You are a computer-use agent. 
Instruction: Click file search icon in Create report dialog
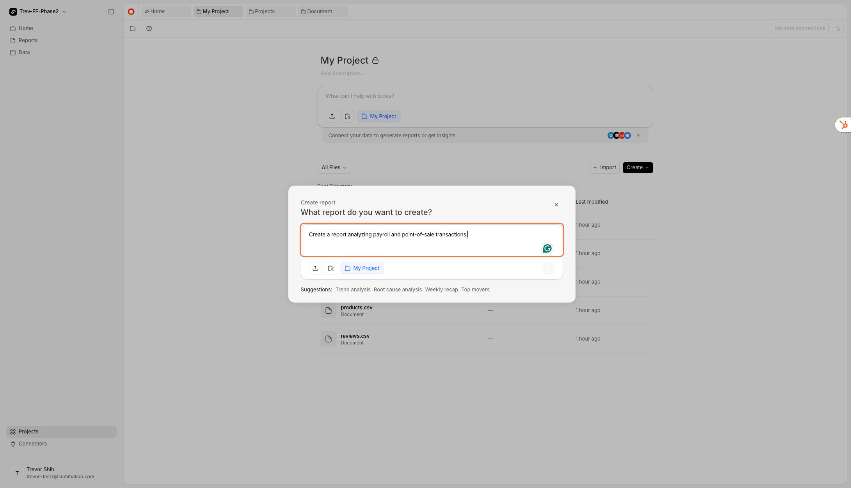click(x=331, y=268)
